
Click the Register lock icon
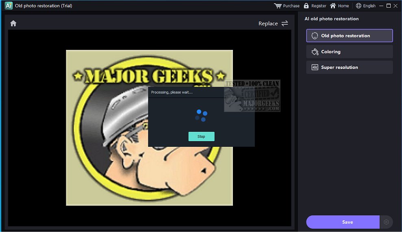pyautogui.click(x=306, y=6)
